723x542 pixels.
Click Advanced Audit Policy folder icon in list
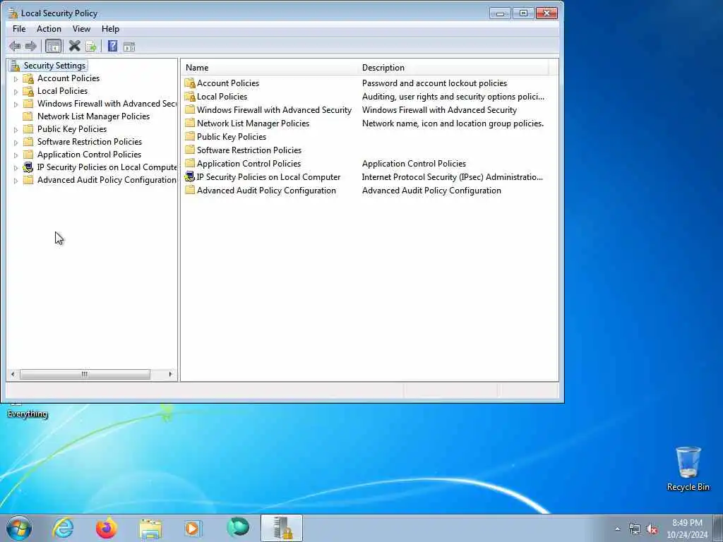click(190, 190)
